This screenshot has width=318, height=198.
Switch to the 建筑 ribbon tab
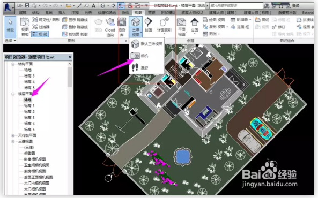point(23,13)
